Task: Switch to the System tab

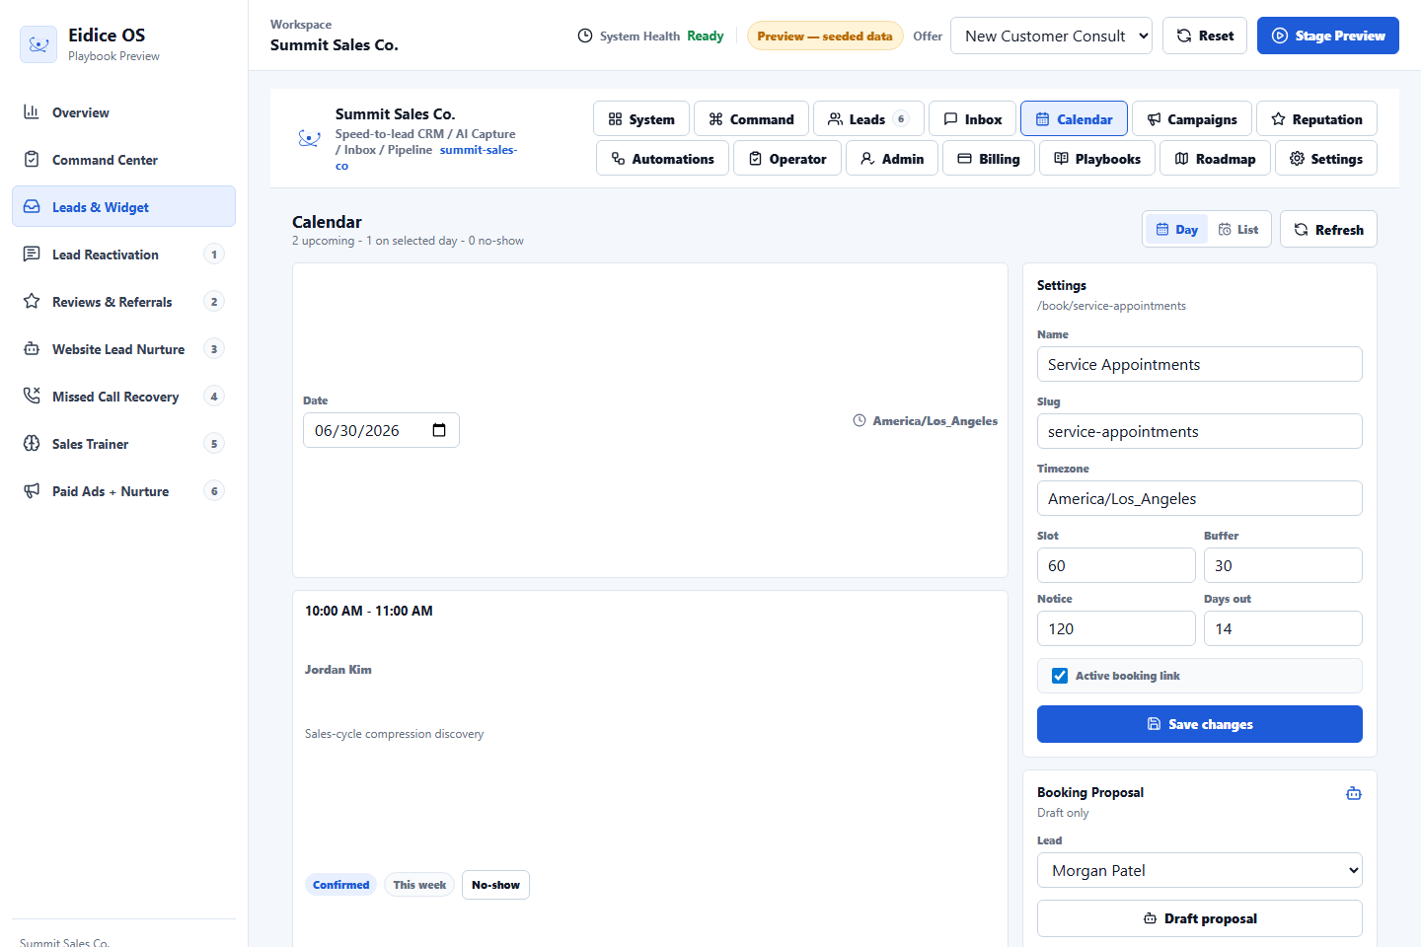Action: click(641, 119)
